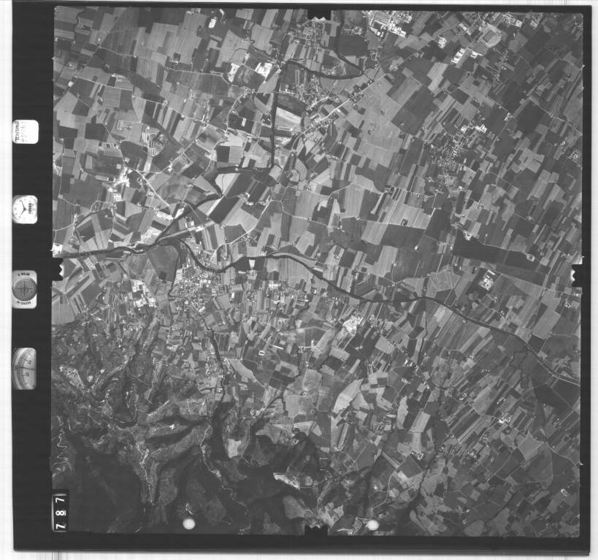Image resolution: width=598 pixels, height=560 pixels.
Task: Click the left edge fiducial notch
Action: (57, 268)
